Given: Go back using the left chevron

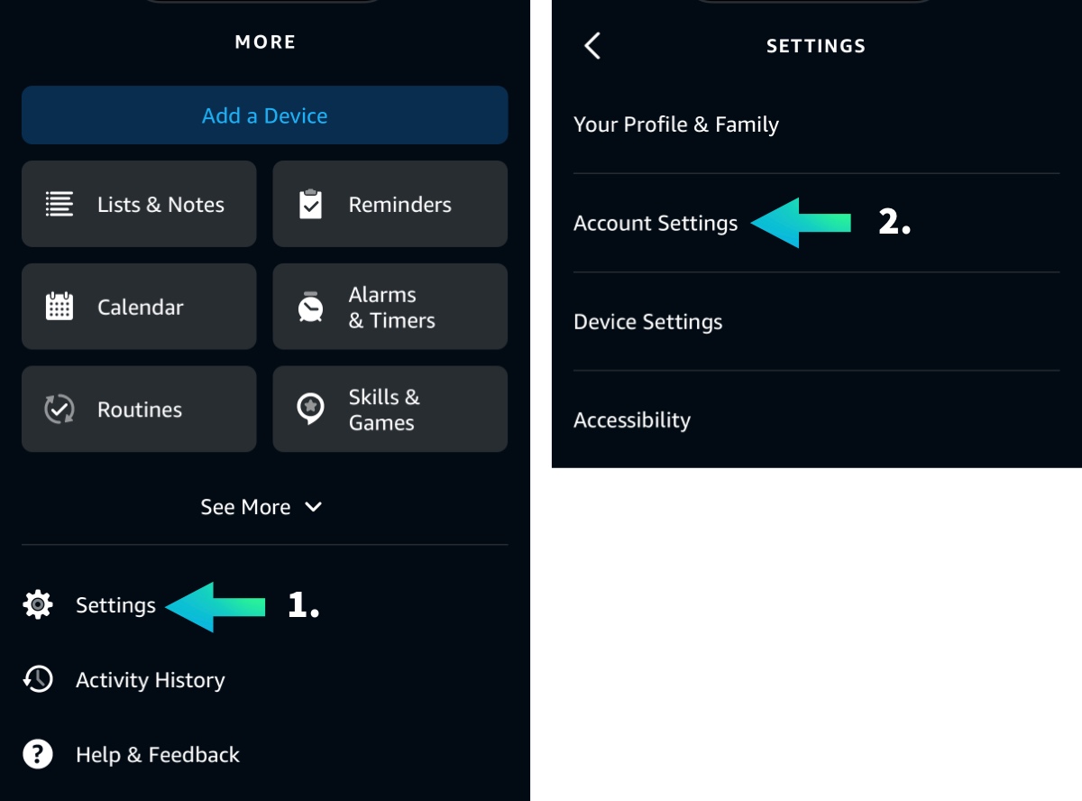Looking at the screenshot, I should 592,46.
